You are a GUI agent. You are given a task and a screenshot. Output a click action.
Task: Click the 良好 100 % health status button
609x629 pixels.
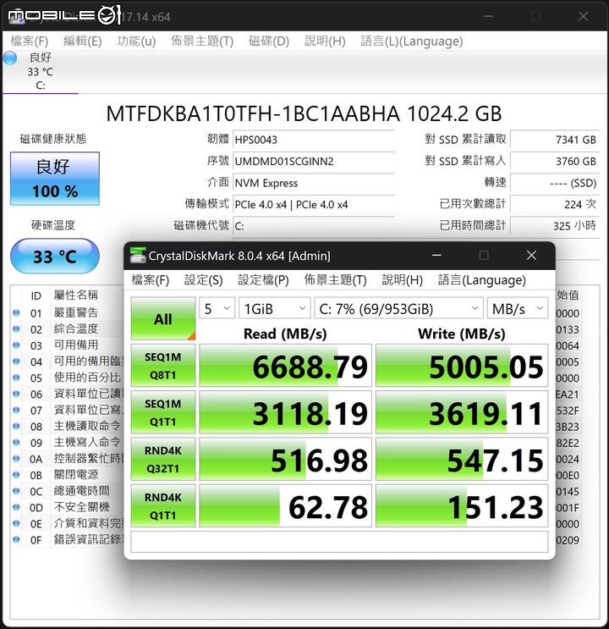coord(55,179)
